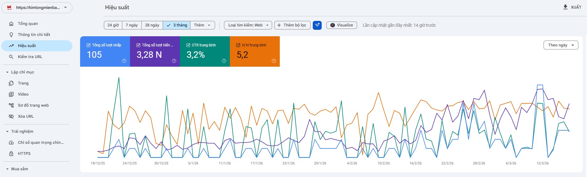Open the Theo ngày dropdown
Viewport: 587px width, 177px height.
coord(561,45)
